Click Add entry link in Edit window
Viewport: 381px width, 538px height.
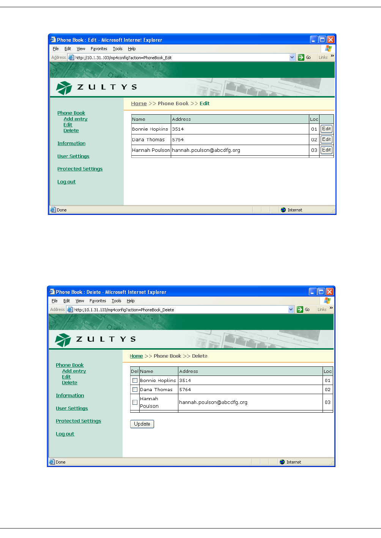pos(76,119)
